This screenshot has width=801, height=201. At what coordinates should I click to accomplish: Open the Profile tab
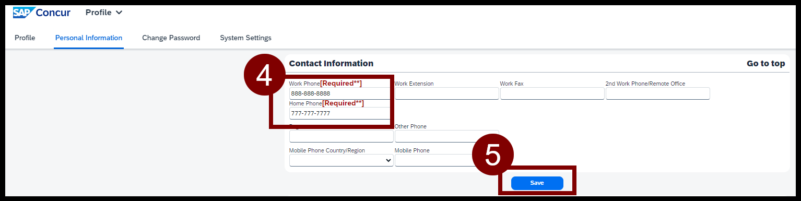25,38
